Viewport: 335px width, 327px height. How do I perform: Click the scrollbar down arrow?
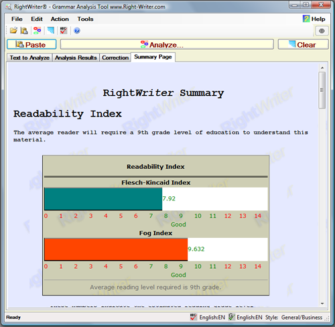point(322,304)
